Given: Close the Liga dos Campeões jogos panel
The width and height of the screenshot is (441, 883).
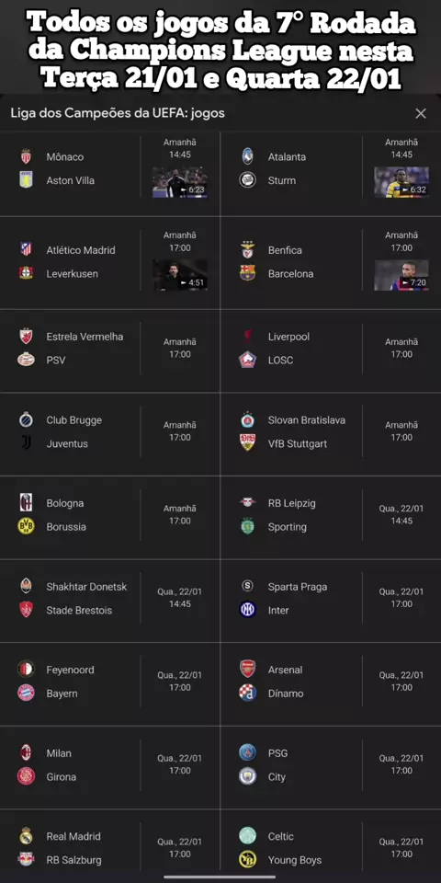Looking at the screenshot, I should tap(420, 114).
